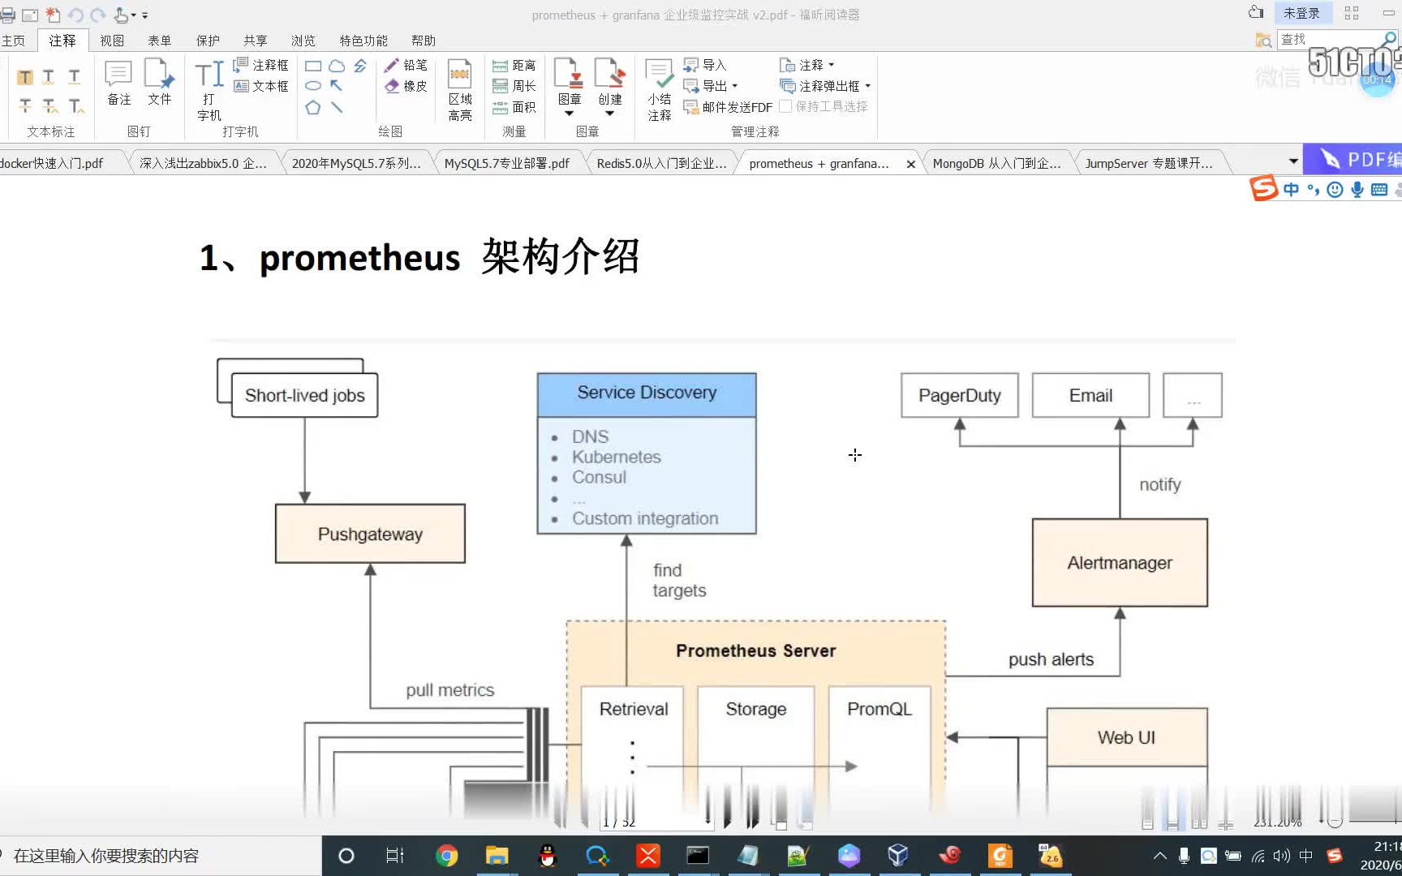
Task: Click the Sogou IME voice input microphone
Action: tap(1357, 190)
